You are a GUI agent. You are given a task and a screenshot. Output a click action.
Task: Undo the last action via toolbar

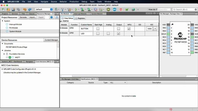pyautogui.click(x=25, y=10)
